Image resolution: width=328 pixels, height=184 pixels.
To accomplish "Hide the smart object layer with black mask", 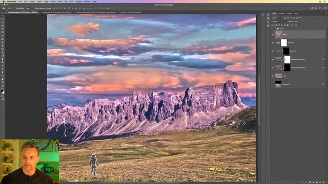I will [x=273, y=68].
